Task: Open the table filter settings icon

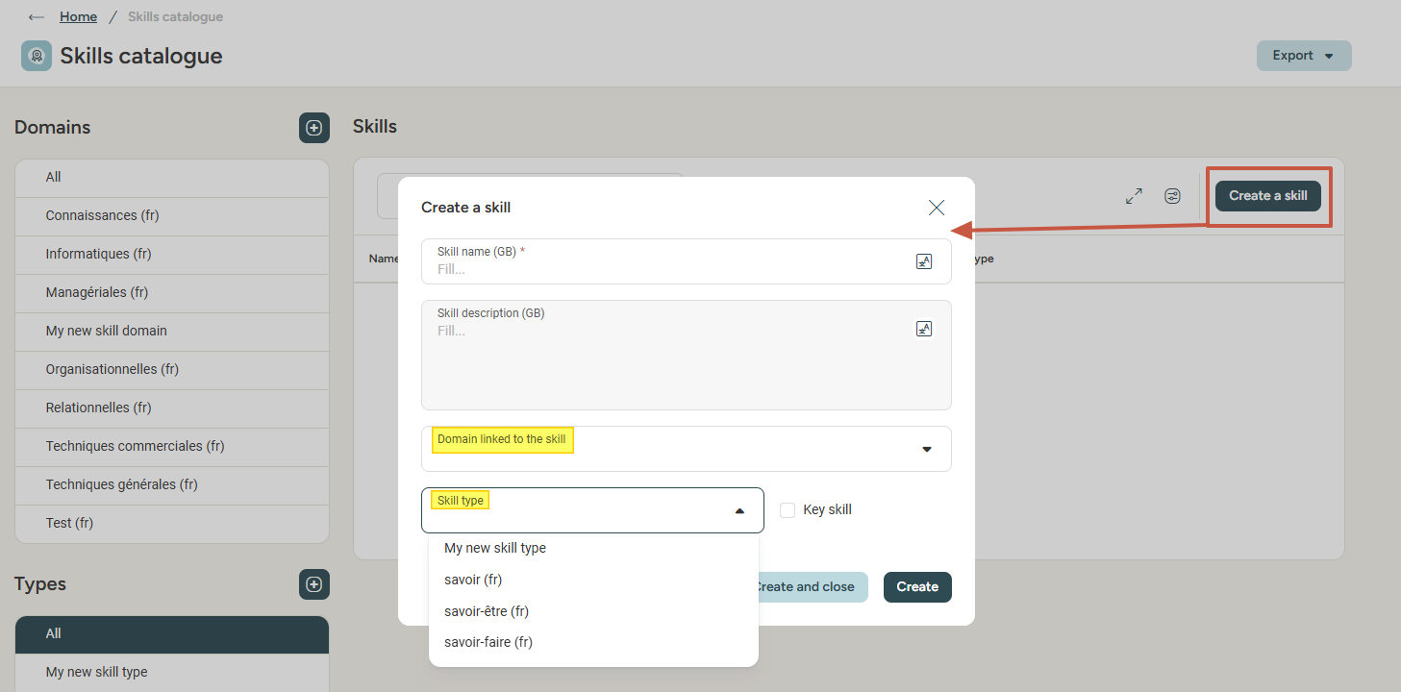Action: pos(1172,196)
